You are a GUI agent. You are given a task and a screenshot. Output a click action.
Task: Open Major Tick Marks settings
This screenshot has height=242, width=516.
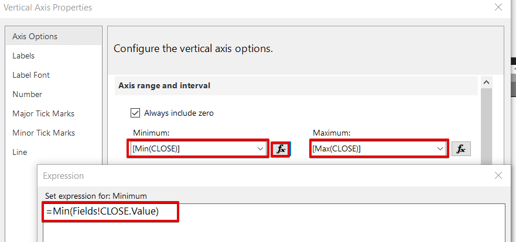pos(43,113)
